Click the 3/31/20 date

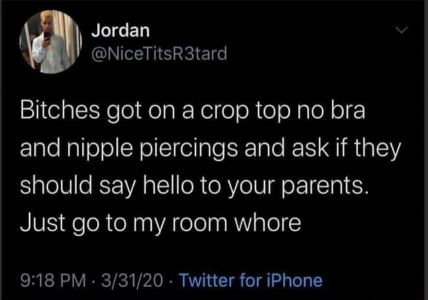click(132, 281)
